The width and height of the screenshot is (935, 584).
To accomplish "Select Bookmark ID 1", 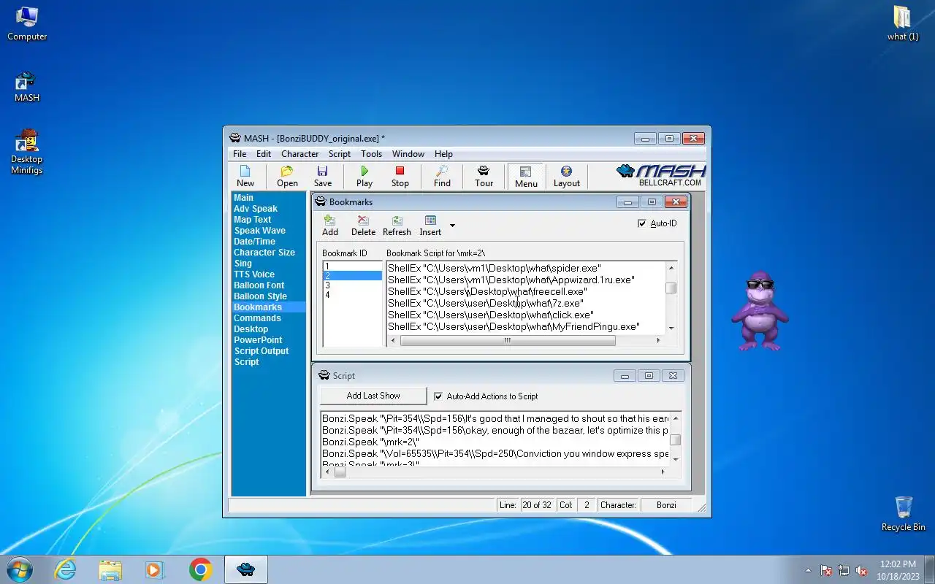I will pos(352,266).
